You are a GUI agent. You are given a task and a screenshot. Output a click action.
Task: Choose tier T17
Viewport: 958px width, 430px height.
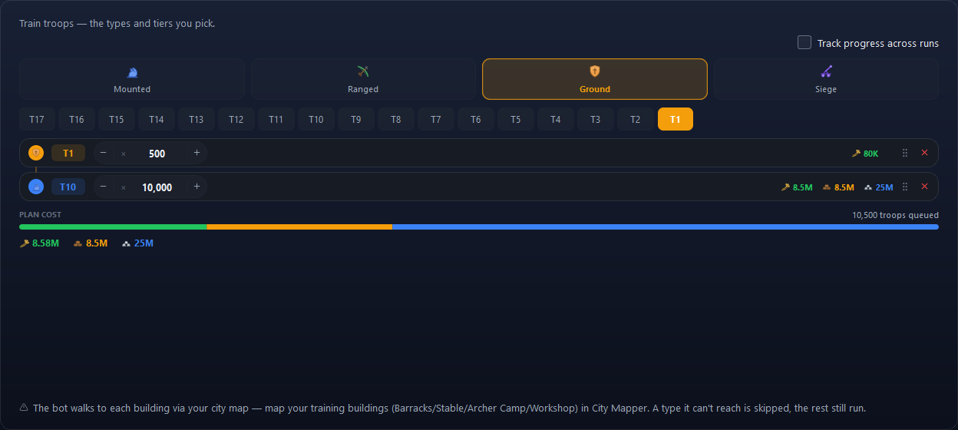tap(37, 119)
